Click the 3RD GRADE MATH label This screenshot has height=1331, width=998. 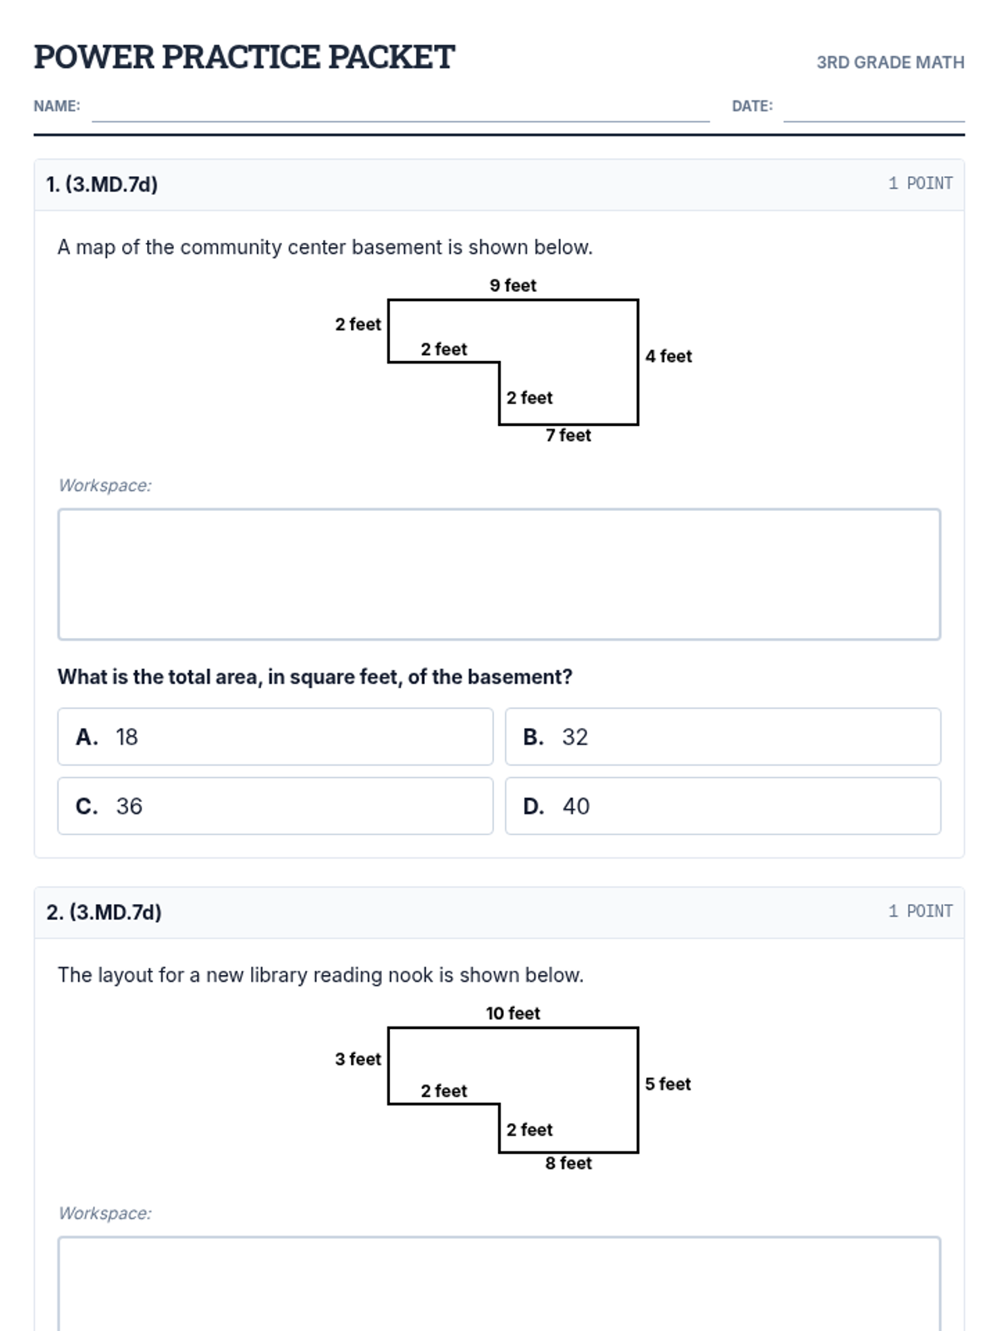[x=890, y=62]
